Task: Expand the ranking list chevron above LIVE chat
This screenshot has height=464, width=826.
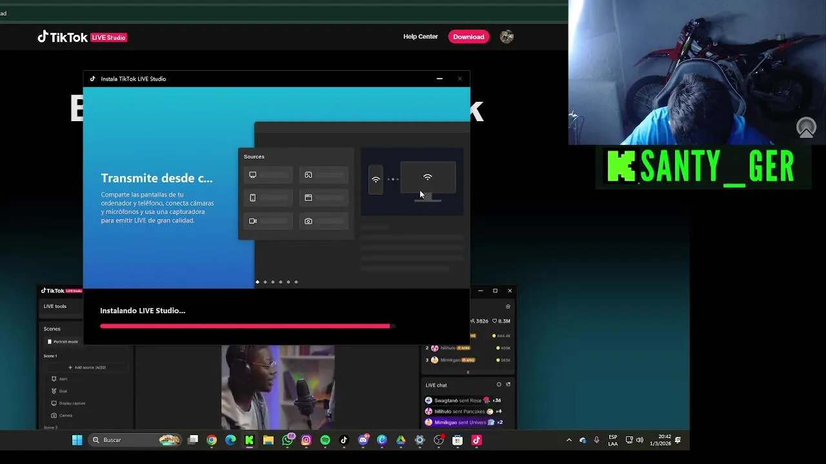Action: [468, 372]
